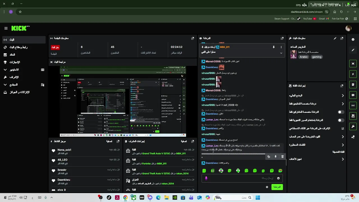Click the taskbar search box

[x=233, y=198]
